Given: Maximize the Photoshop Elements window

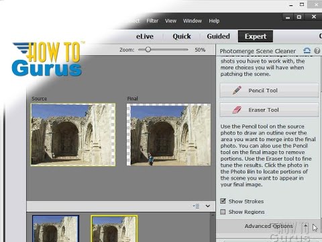Looking at the screenshot, I should coord(299,17).
